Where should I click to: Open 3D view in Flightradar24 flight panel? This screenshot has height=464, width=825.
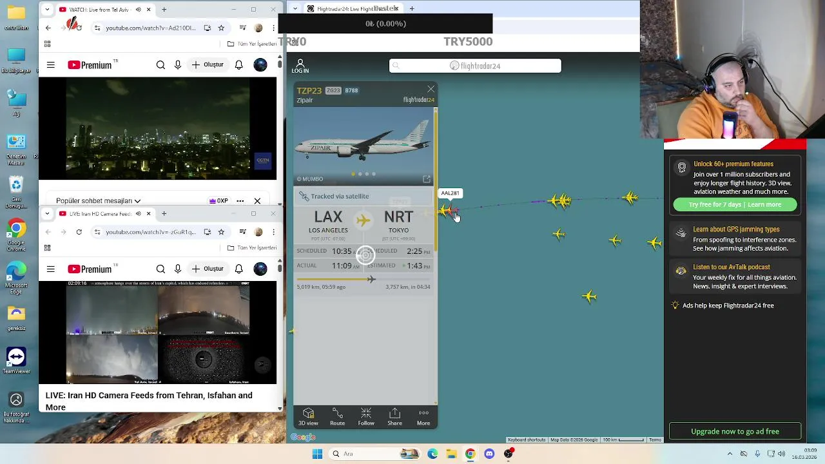click(308, 416)
